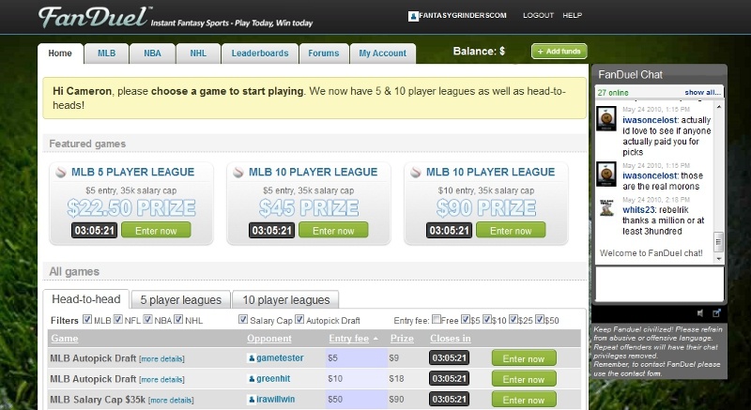This screenshot has width=751, height=410.
Task: Enable the Free entry fee checkbox
Action: pyautogui.click(x=437, y=319)
